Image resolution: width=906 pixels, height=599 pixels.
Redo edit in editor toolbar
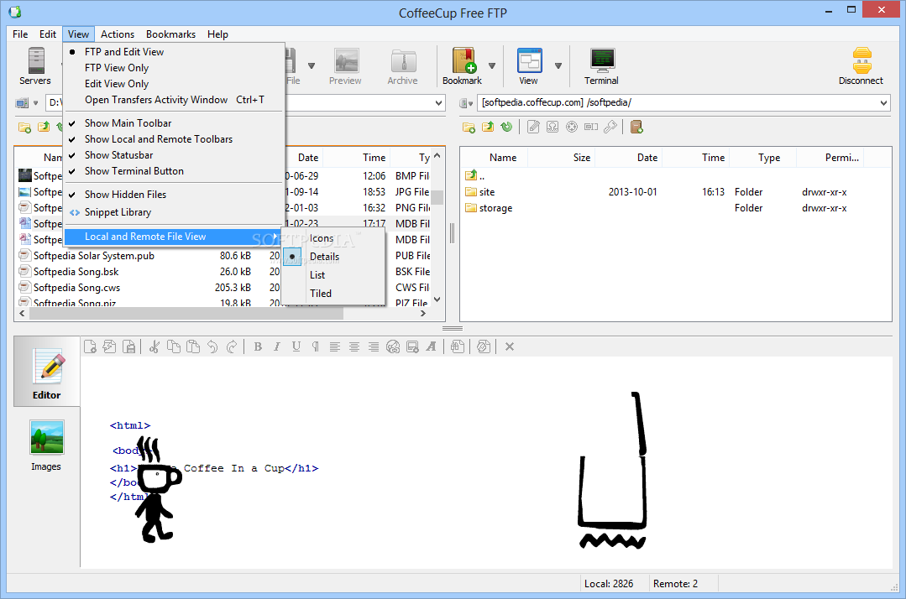click(x=232, y=346)
